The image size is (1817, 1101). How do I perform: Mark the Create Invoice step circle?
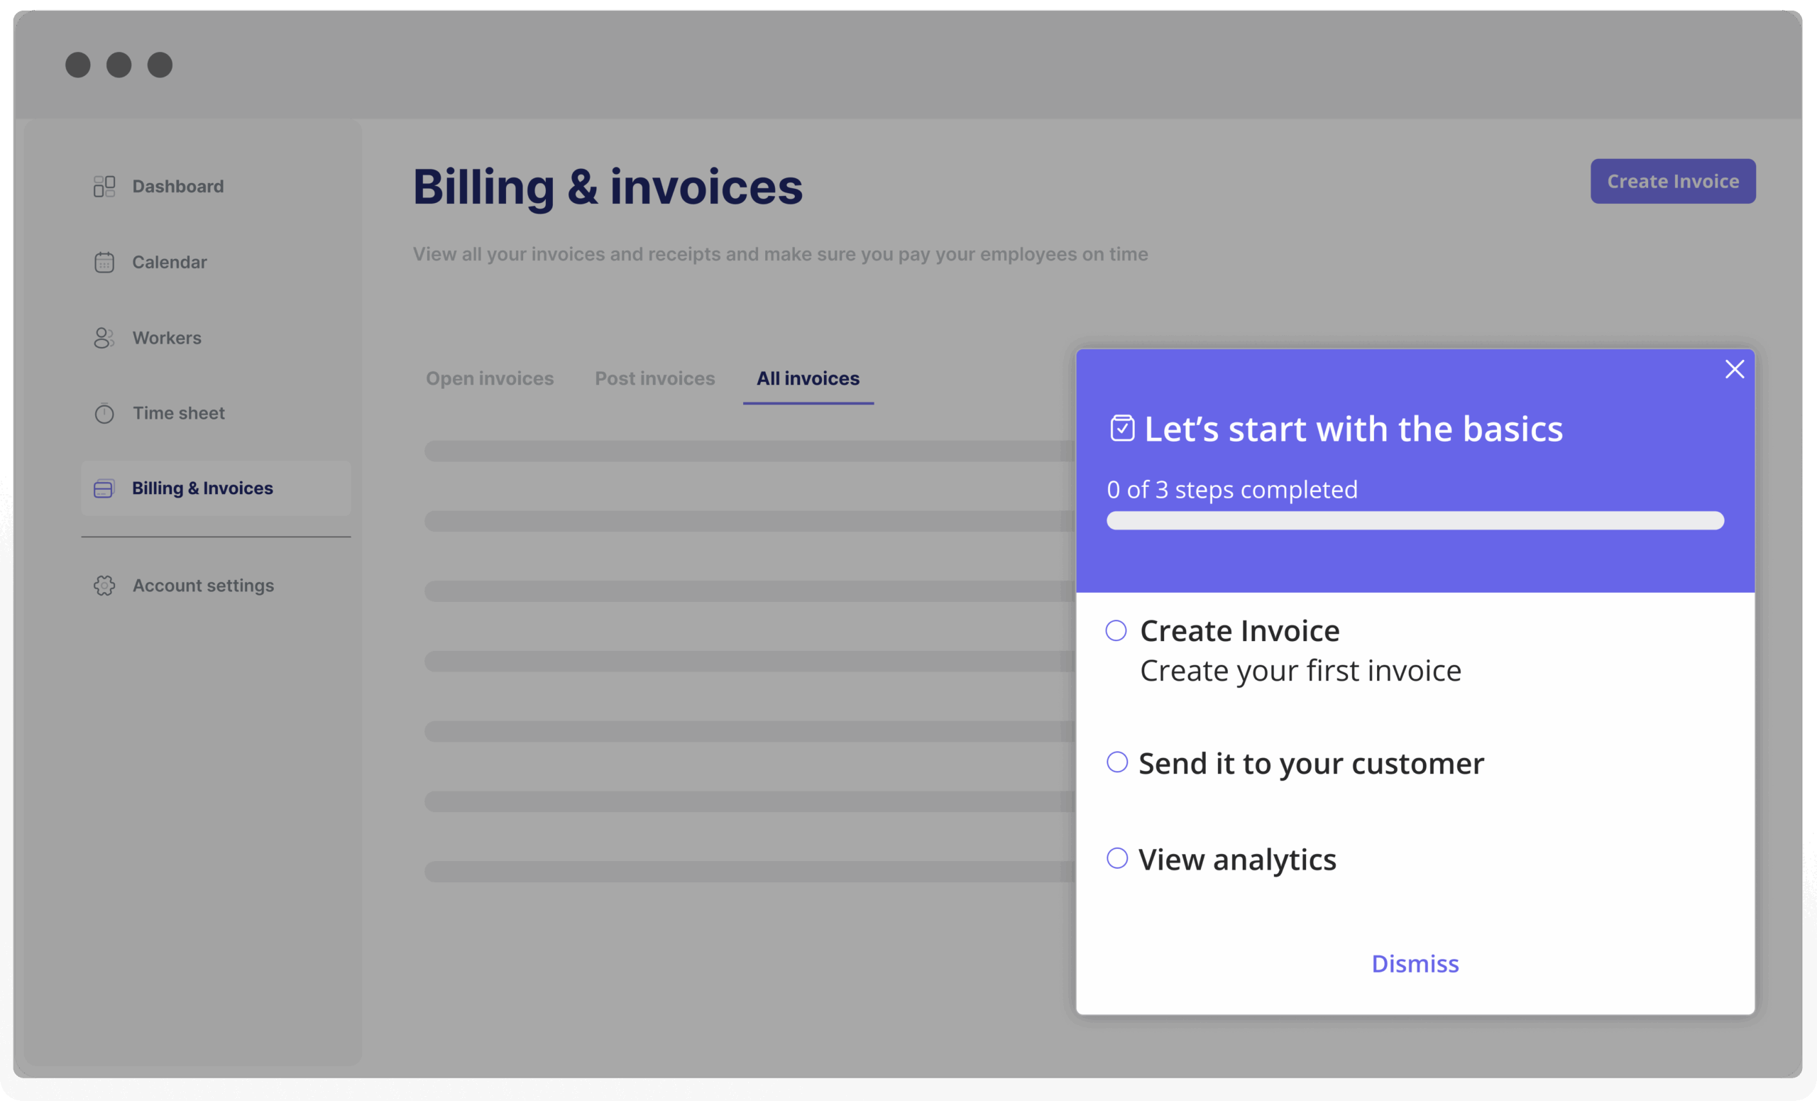(1116, 630)
